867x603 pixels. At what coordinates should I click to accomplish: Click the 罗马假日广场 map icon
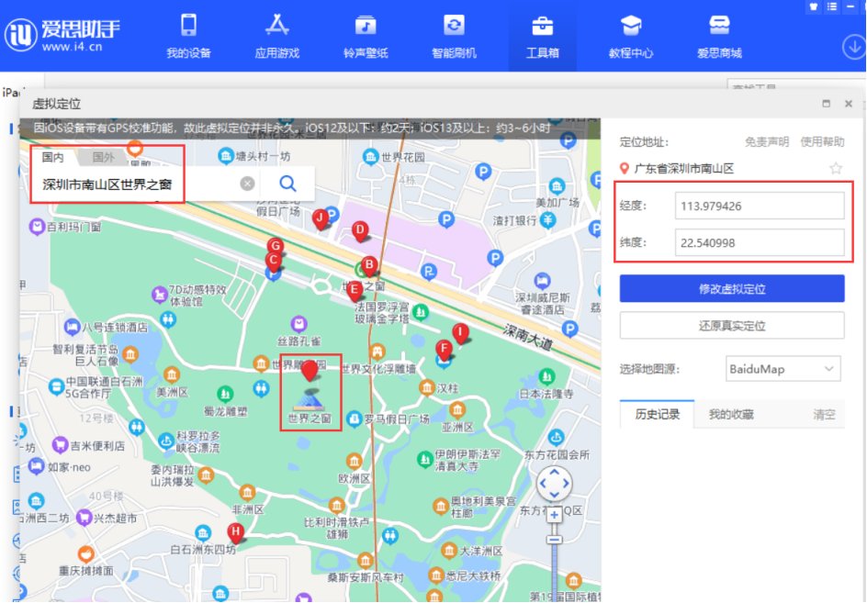click(x=354, y=419)
